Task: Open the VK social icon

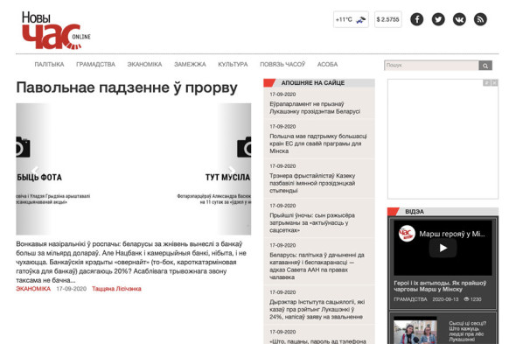Action: tap(459, 19)
